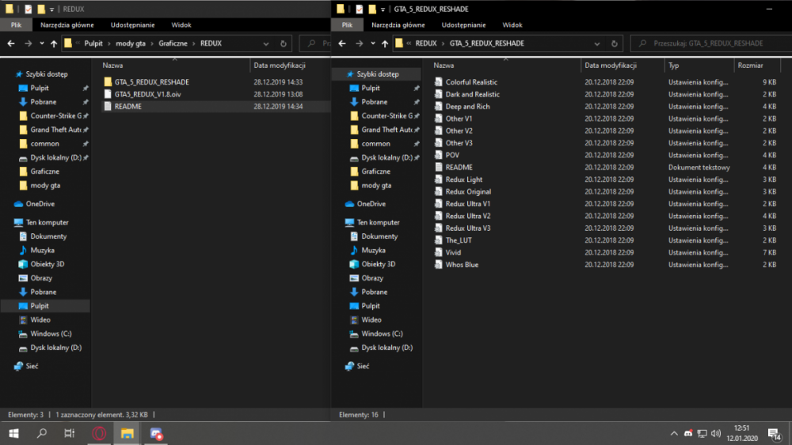
Task: Go up one level in GTA_5_REDUX_RESHADE window
Action: click(x=385, y=43)
